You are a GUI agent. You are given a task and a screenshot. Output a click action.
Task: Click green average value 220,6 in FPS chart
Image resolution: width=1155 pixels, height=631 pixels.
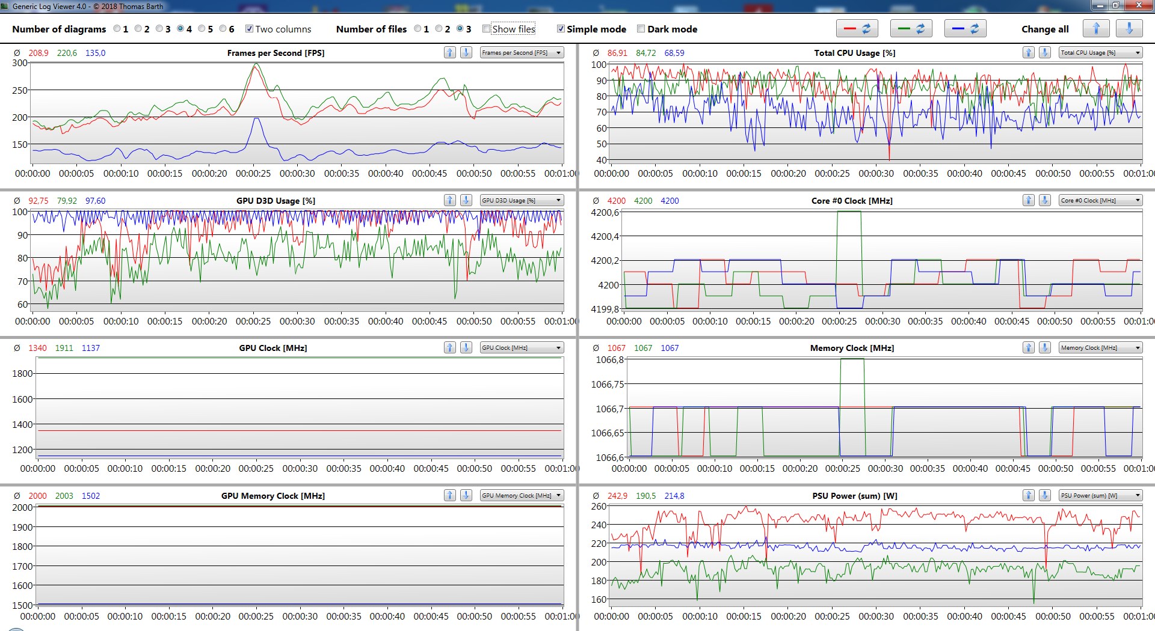coord(67,53)
